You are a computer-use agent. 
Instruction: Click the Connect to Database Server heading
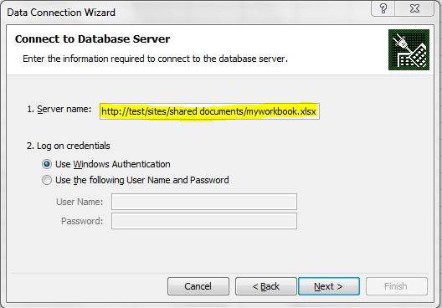pos(92,38)
